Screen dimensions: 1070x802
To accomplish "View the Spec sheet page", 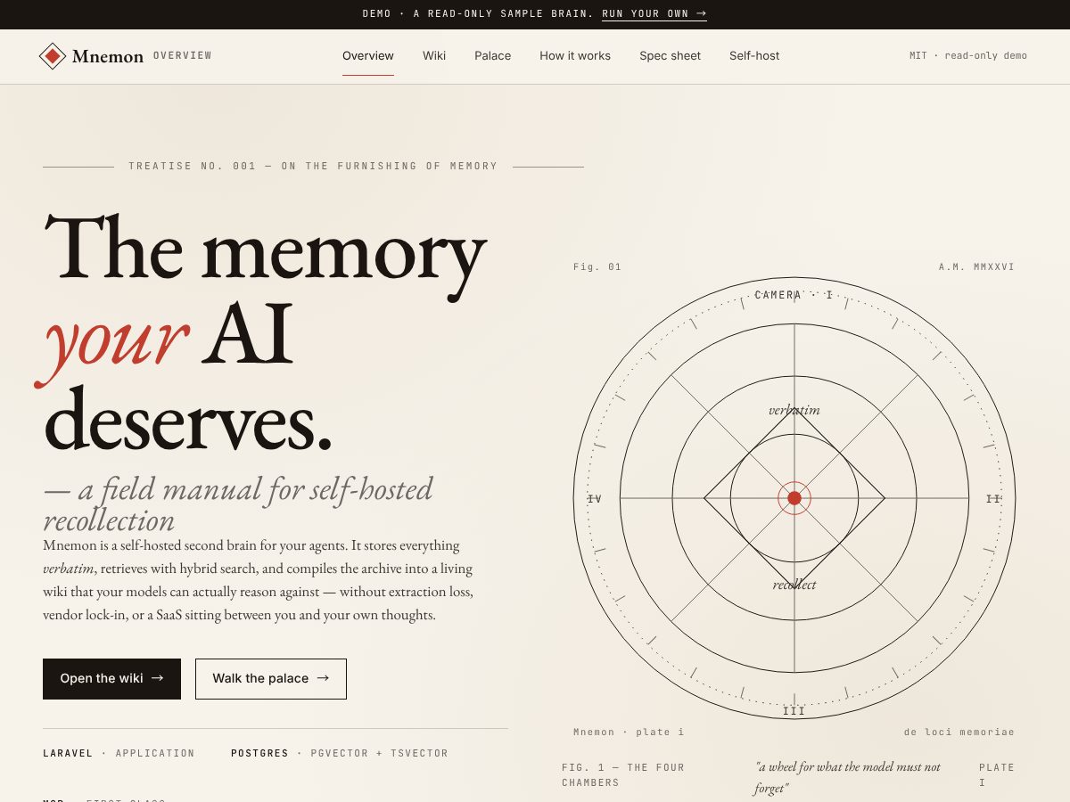I will coord(670,56).
